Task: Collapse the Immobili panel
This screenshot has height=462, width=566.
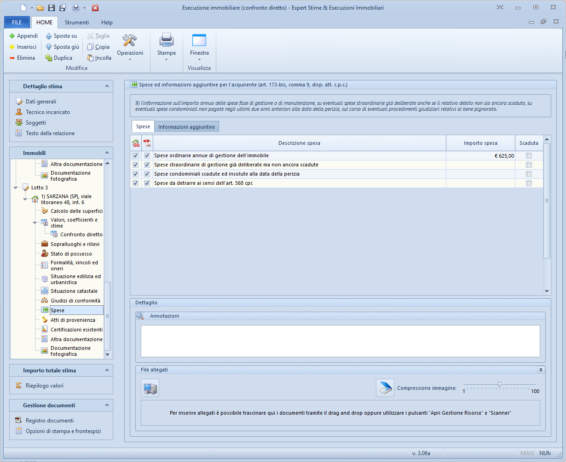Action: 107,153
